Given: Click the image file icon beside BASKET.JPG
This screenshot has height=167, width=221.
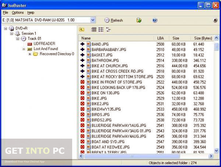Looking at the screenshot, I should [89, 55].
